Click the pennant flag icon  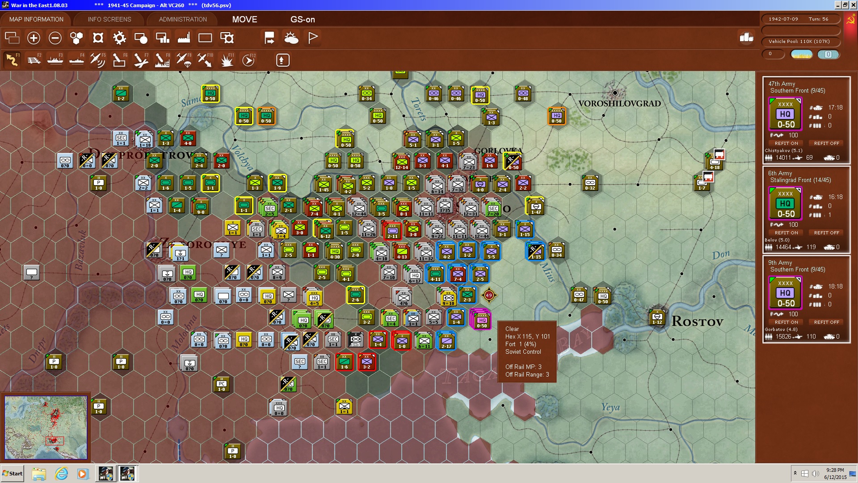tap(313, 38)
